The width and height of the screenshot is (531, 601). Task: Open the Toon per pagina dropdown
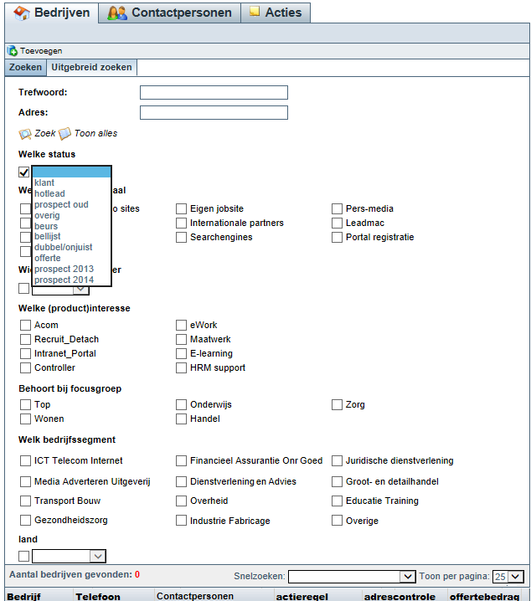click(x=508, y=577)
